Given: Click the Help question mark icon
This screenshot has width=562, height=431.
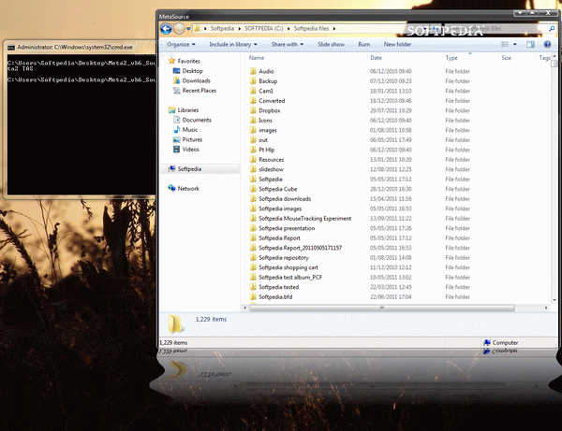Looking at the screenshot, I should pos(547,44).
